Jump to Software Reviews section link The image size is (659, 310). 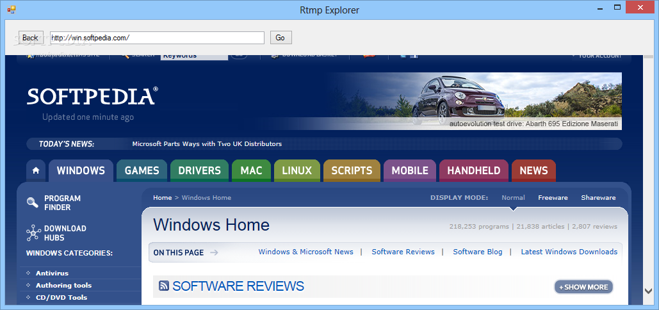click(403, 252)
